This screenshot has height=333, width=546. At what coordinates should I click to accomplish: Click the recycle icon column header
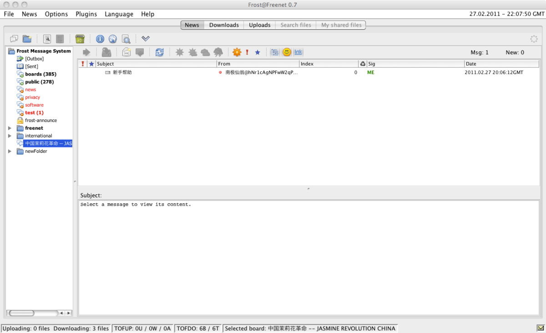(363, 64)
